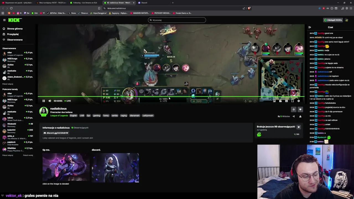Toggle picture-in-picture on the player
354x199 pixels.
(274, 101)
